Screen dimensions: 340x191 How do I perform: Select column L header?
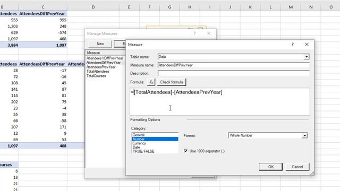(x=270, y=7)
